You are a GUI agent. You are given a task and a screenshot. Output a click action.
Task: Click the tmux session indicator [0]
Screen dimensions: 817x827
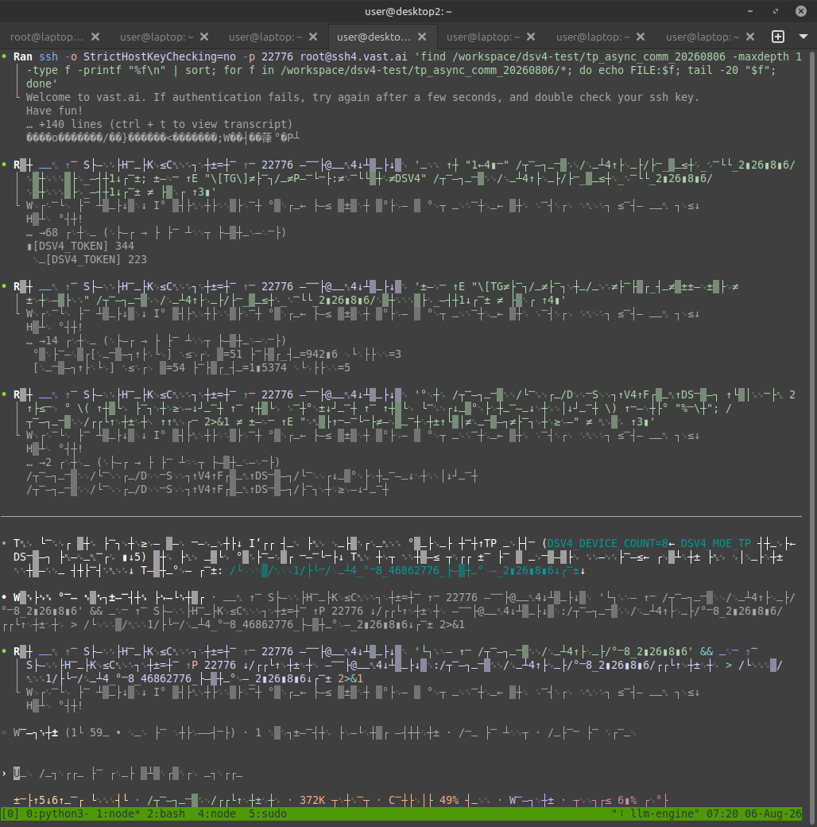10,813
